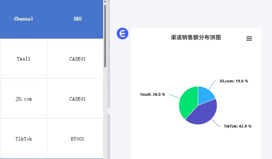Click the light blue JD.com pie slice

pyautogui.click(x=205, y=95)
